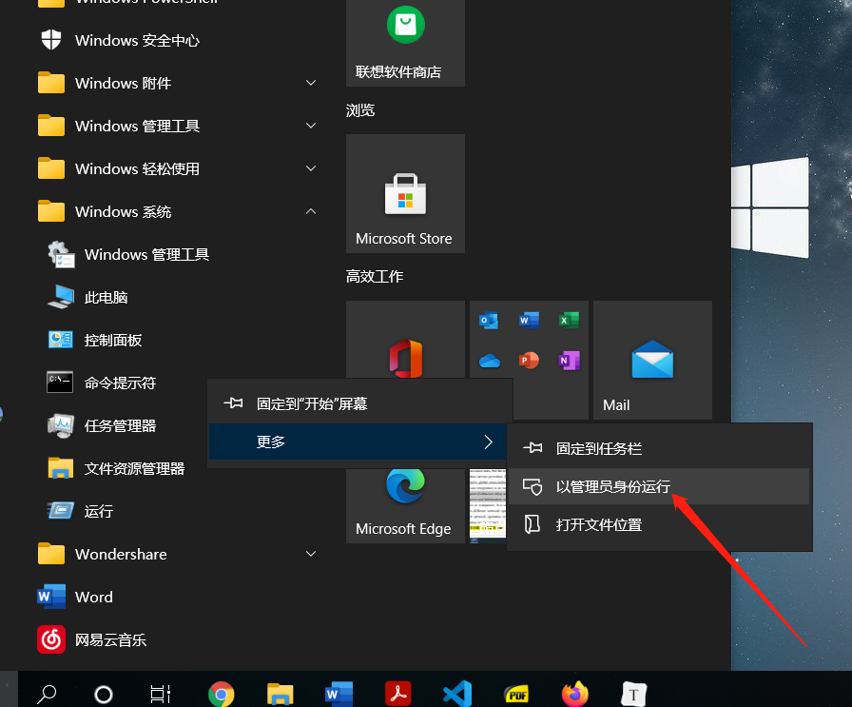Choose 以管理员身份运行 from the submenu
852x707 pixels.
pos(659,487)
